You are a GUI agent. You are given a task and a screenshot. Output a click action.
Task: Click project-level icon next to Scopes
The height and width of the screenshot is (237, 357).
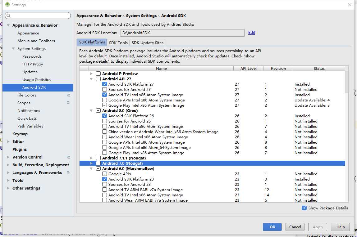(68, 103)
